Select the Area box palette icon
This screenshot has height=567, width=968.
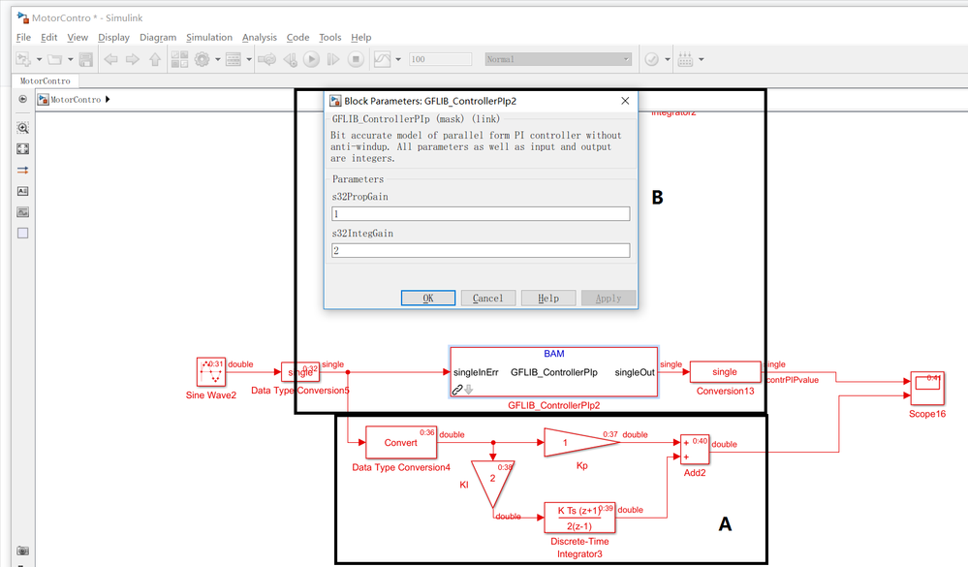[23, 233]
